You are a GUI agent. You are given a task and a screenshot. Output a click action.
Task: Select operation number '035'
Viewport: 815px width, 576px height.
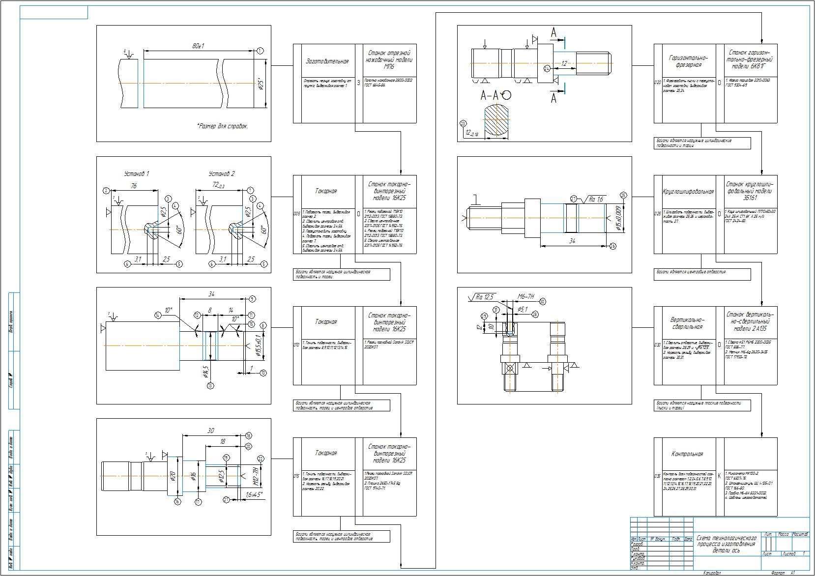(x=658, y=476)
